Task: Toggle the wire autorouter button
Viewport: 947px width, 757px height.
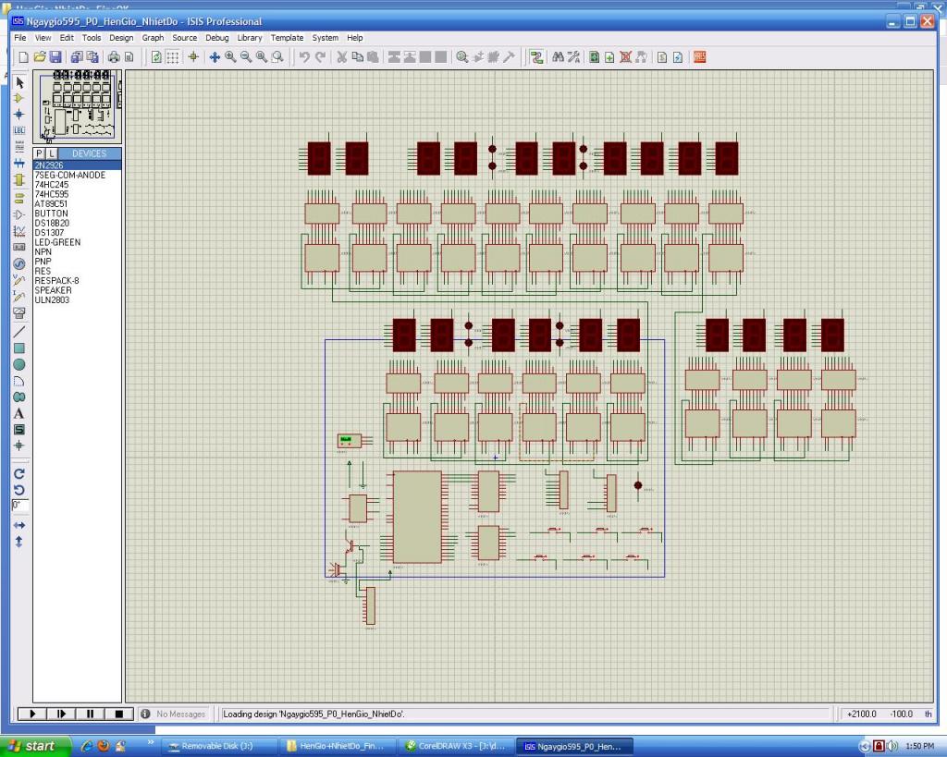Action: (536, 57)
